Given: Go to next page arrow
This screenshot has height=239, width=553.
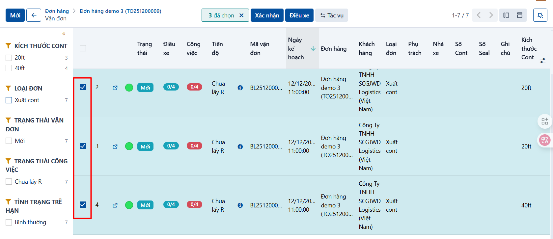Looking at the screenshot, I should point(491,15).
